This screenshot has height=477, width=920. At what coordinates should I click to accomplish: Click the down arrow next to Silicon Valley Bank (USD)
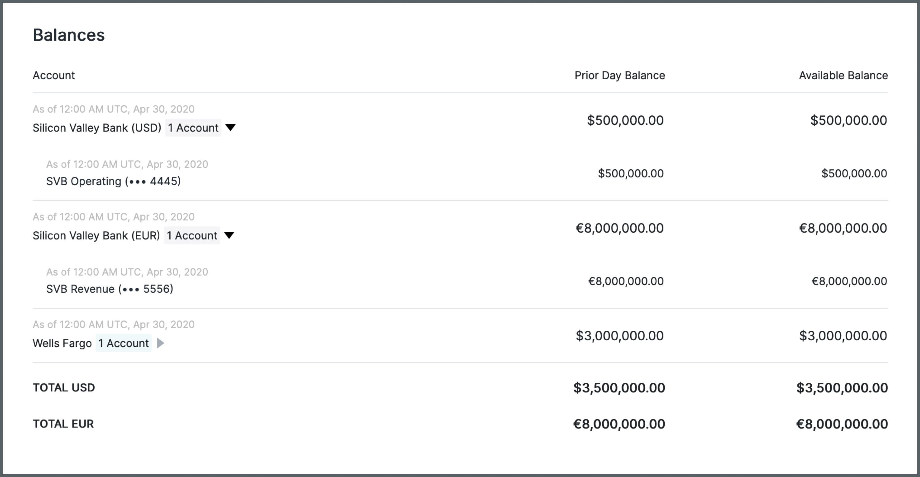click(x=230, y=127)
